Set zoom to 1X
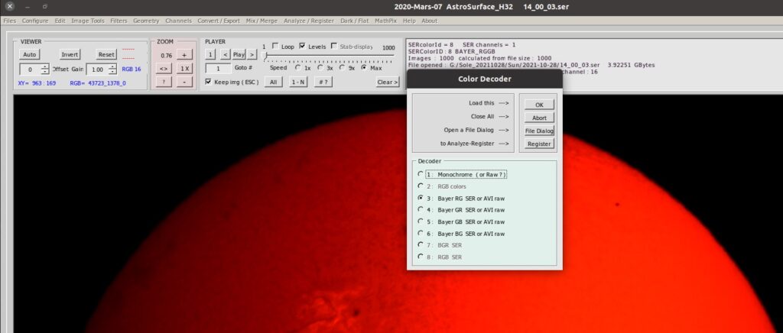Image resolution: width=783 pixels, height=333 pixels. pyautogui.click(x=184, y=68)
